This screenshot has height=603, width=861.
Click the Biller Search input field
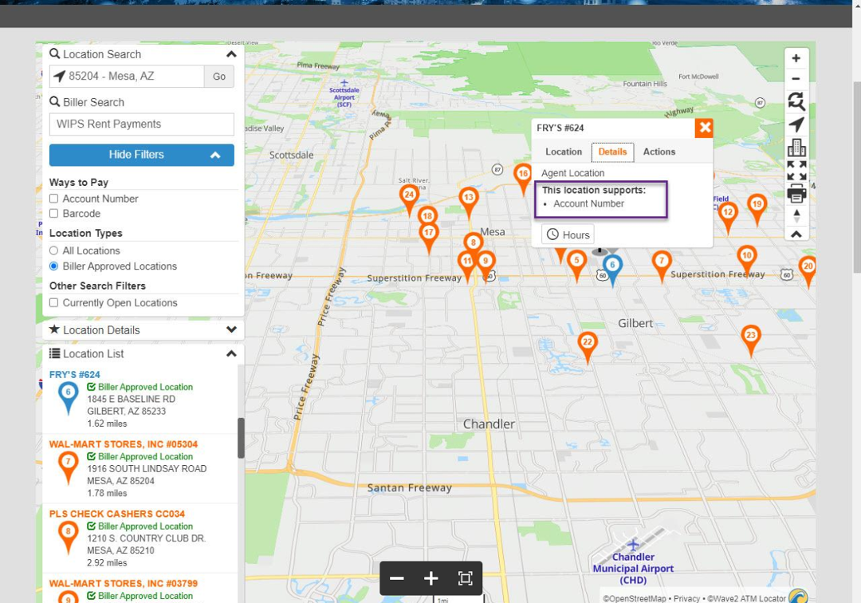point(142,124)
